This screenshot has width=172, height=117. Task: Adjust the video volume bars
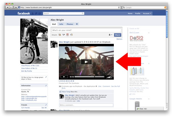click(109, 77)
